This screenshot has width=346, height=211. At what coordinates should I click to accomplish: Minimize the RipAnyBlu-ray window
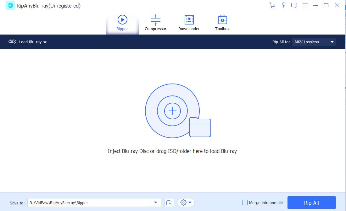pyautogui.click(x=315, y=5)
